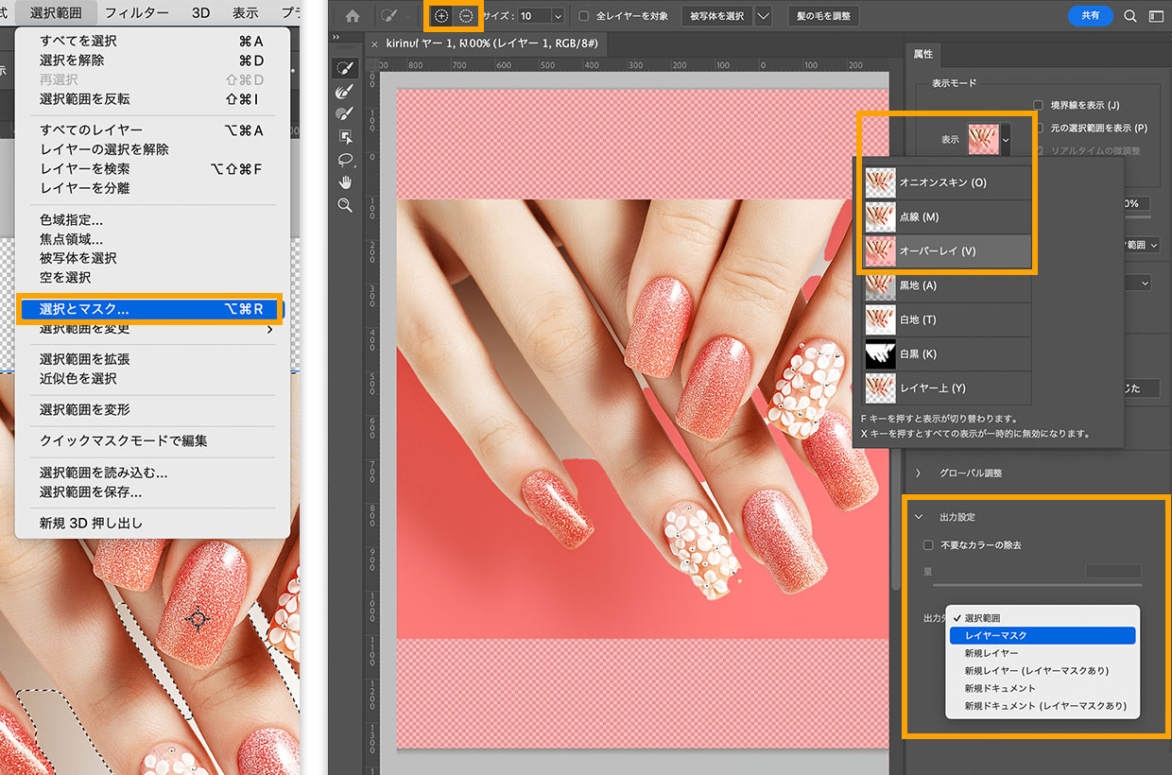The height and width of the screenshot is (775, 1172).
Task: Toggle 全レイヤーを対象 checkbox
Action: [583, 16]
